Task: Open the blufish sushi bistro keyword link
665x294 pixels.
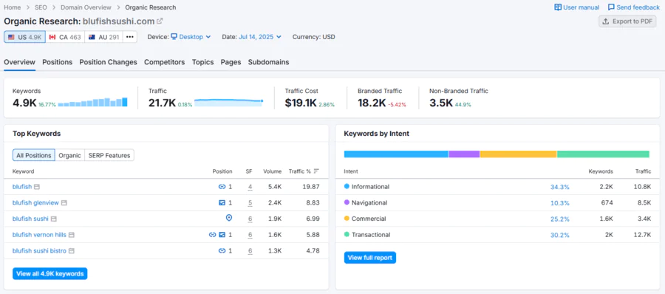Action: point(39,250)
